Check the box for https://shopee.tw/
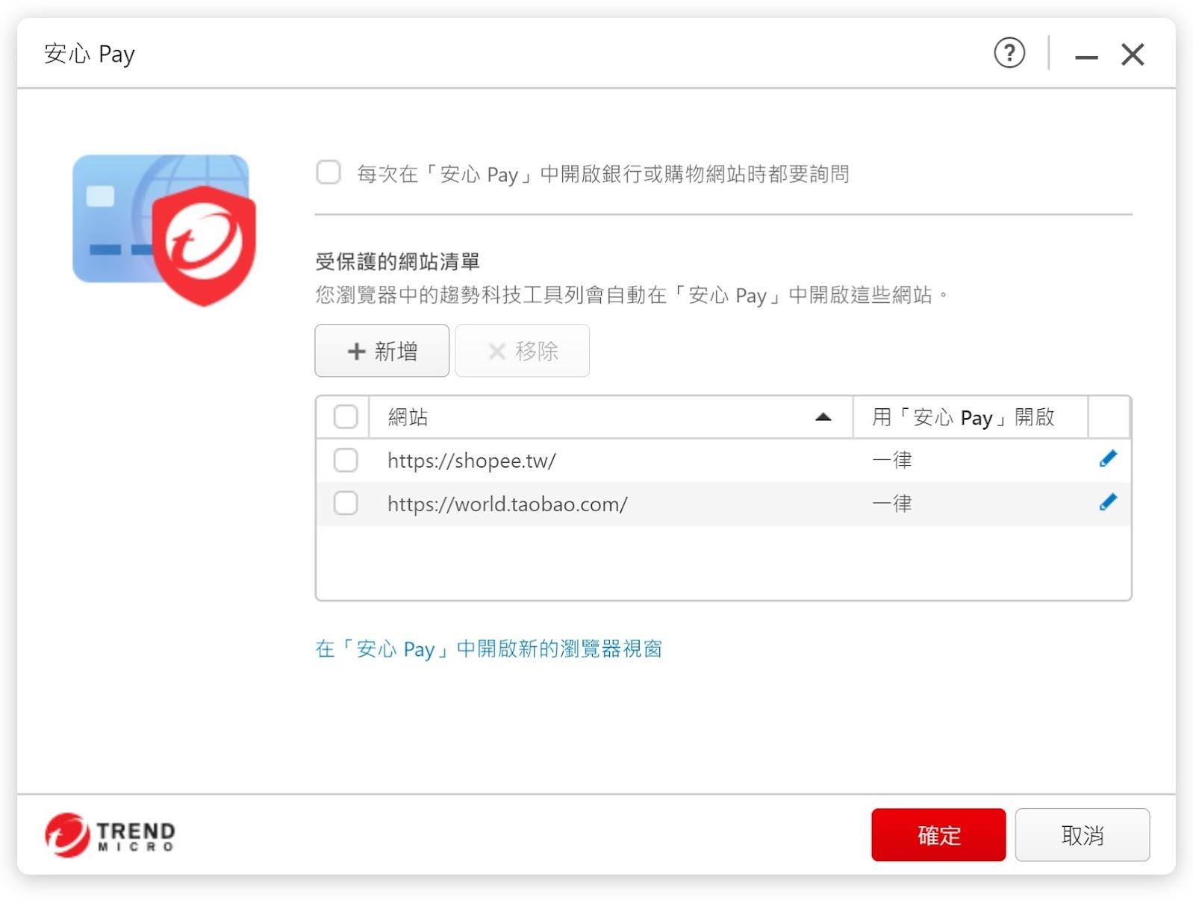The image size is (1193, 903). [346, 460]
